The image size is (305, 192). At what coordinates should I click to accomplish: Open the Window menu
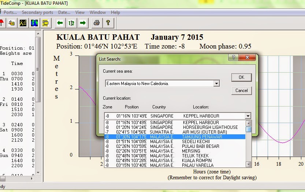(98, 12)
